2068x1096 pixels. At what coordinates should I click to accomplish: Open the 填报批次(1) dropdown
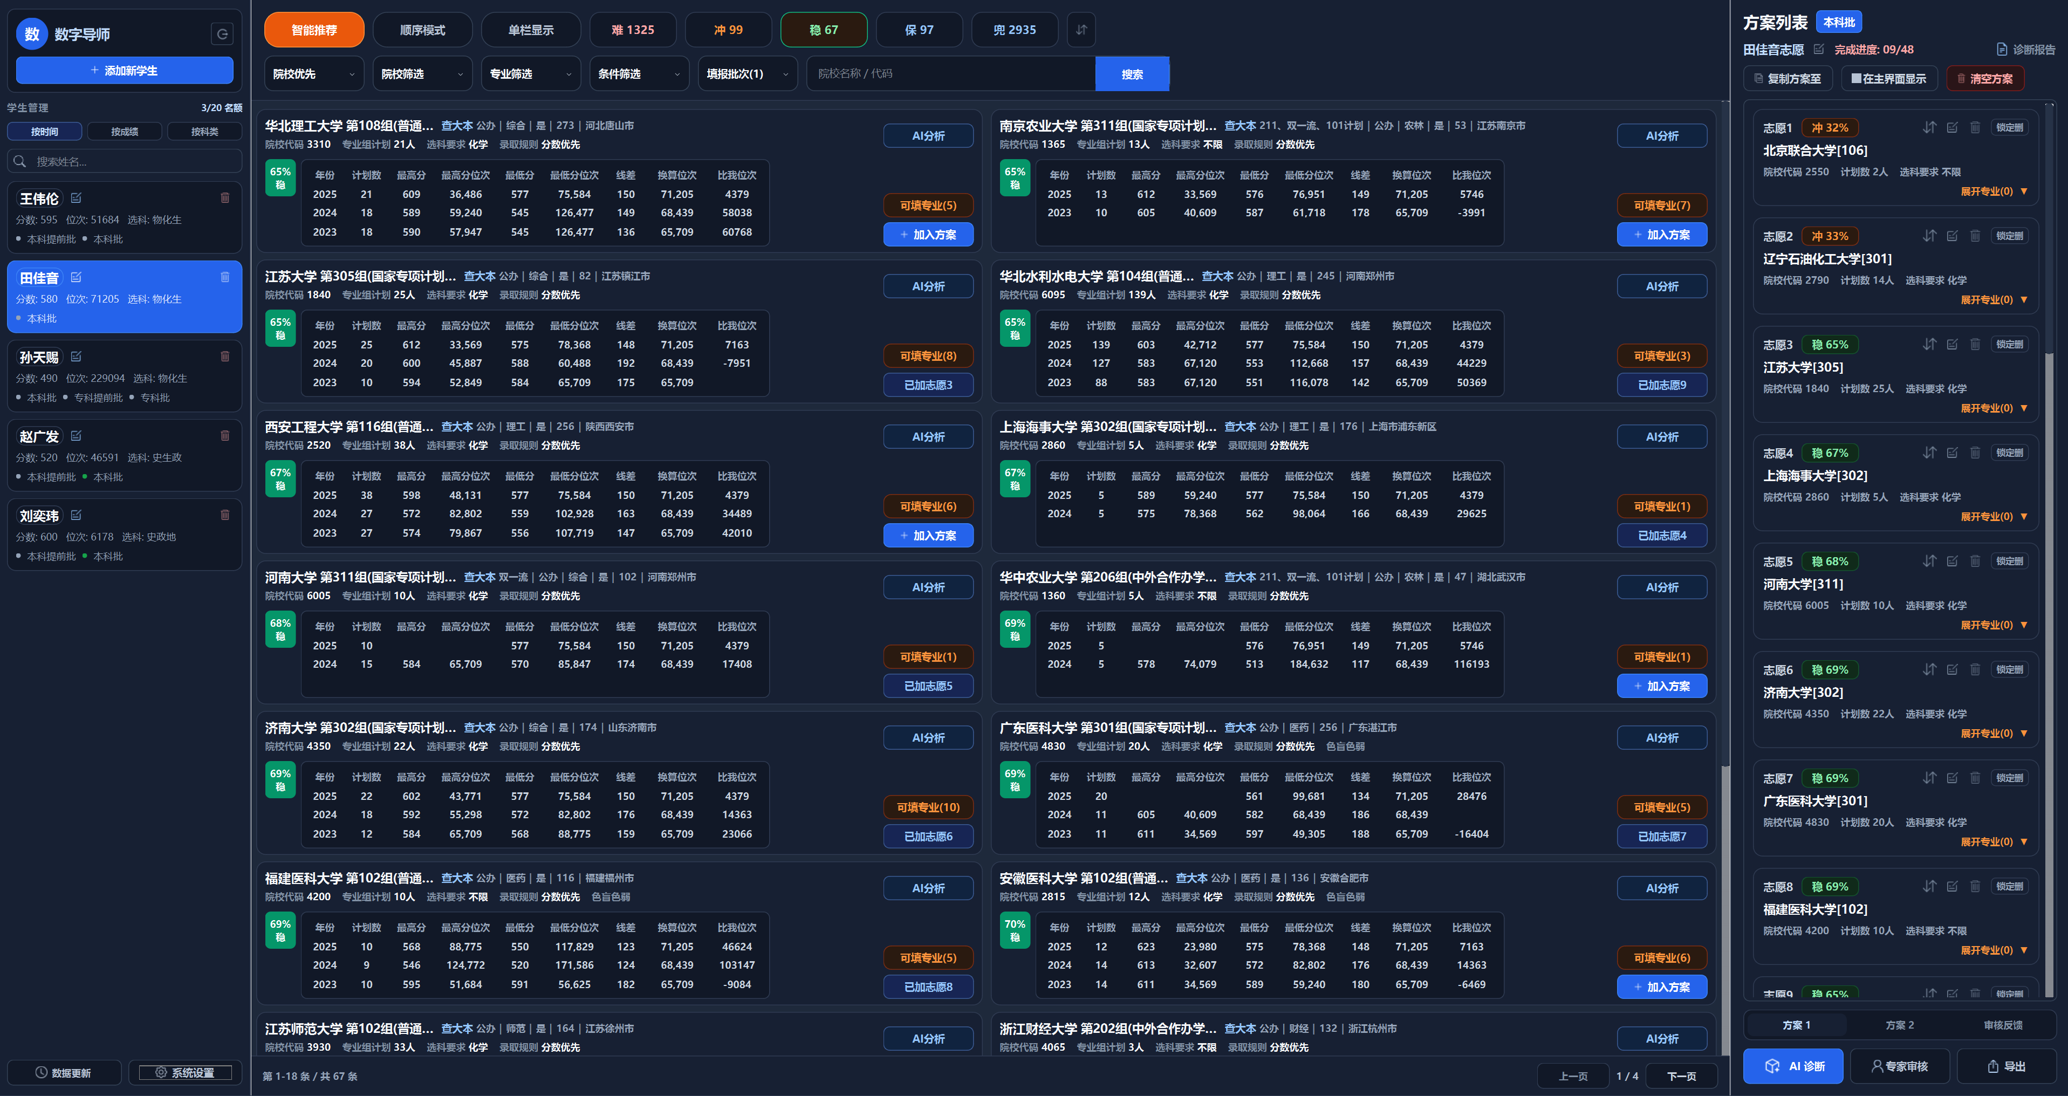click(748, 74)
